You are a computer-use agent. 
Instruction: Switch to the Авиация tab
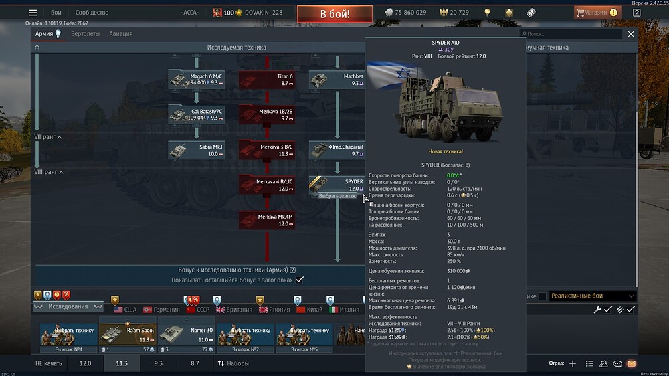click(120, 33)
